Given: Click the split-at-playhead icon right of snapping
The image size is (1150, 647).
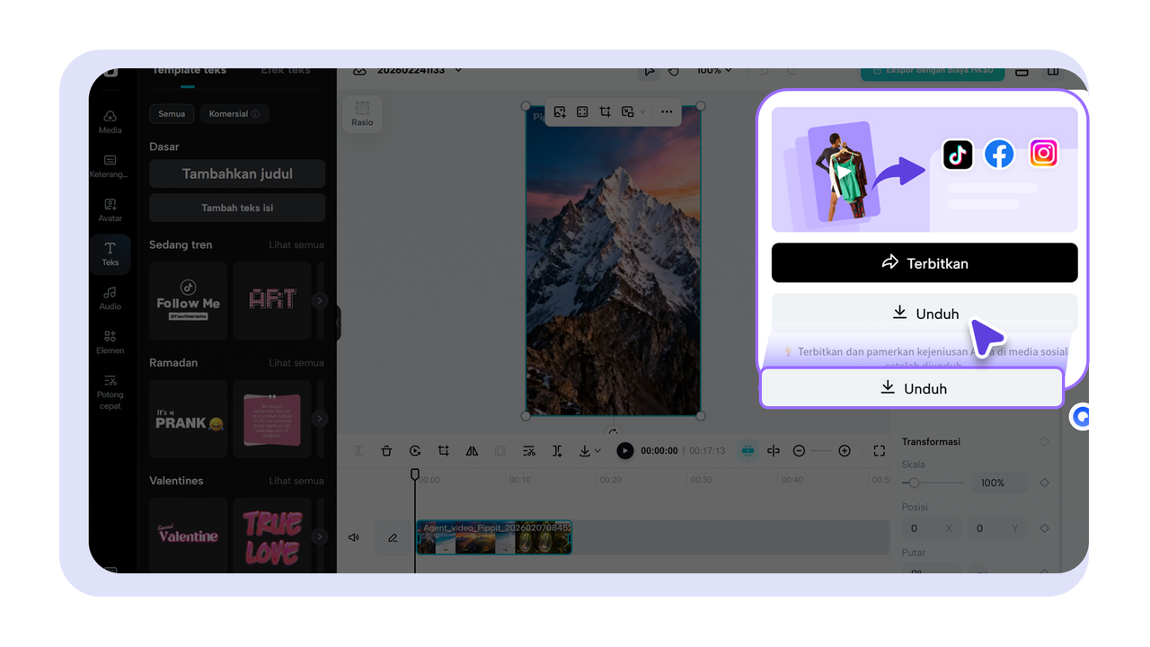Looking at the screenshot, I should 774,451.
